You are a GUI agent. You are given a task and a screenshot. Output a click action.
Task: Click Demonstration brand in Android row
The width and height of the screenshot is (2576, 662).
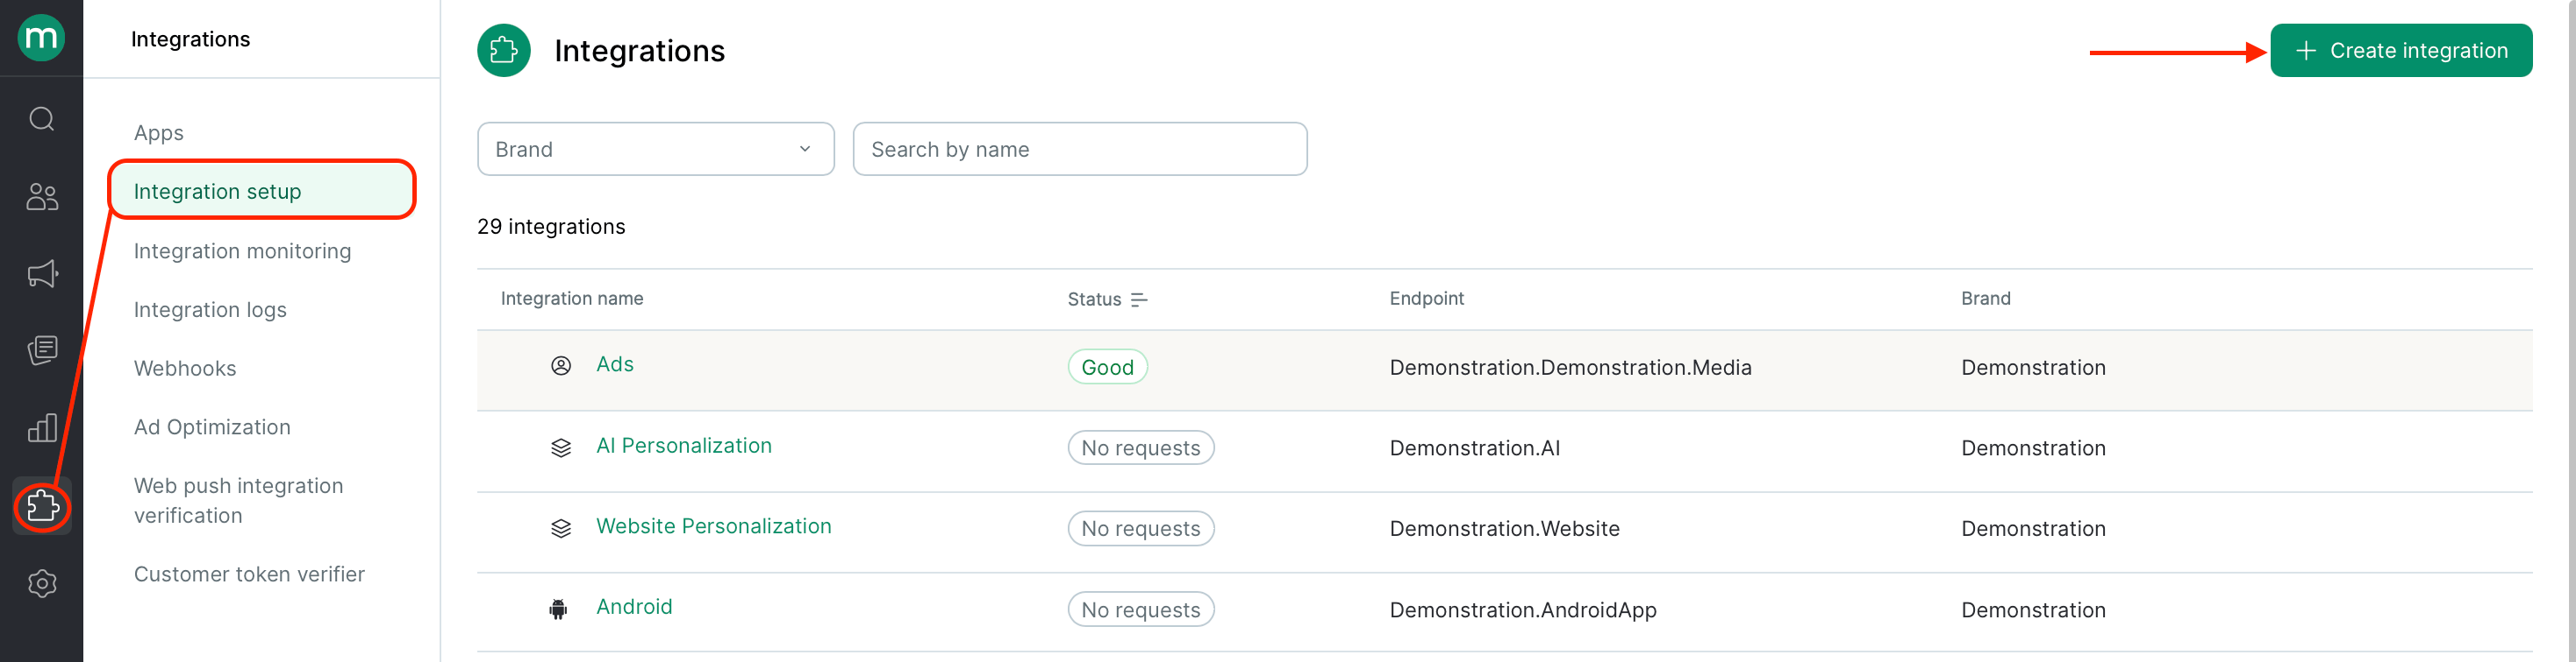(x=2033, y=610)
